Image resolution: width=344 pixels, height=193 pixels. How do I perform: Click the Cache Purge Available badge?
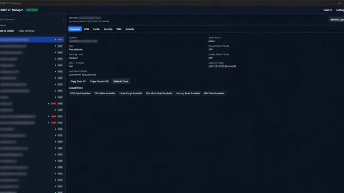(131, 93)
